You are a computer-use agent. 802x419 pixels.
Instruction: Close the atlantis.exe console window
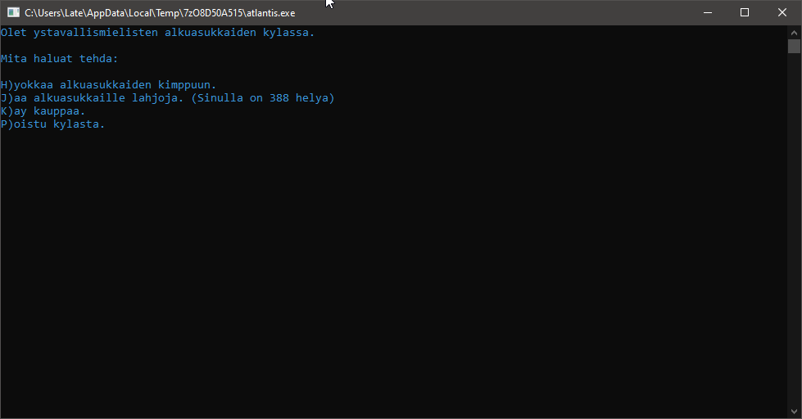(782, 12)
